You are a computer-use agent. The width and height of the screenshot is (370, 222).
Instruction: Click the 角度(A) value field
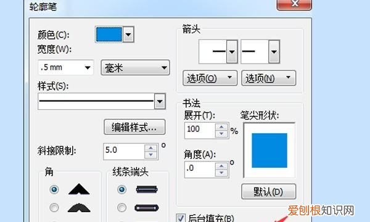(x=200, y=170)
